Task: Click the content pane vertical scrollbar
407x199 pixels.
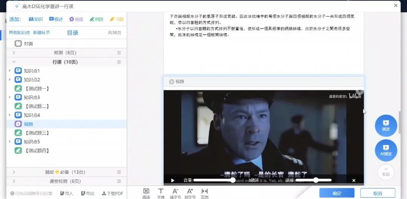Action: tap(400, 122)
